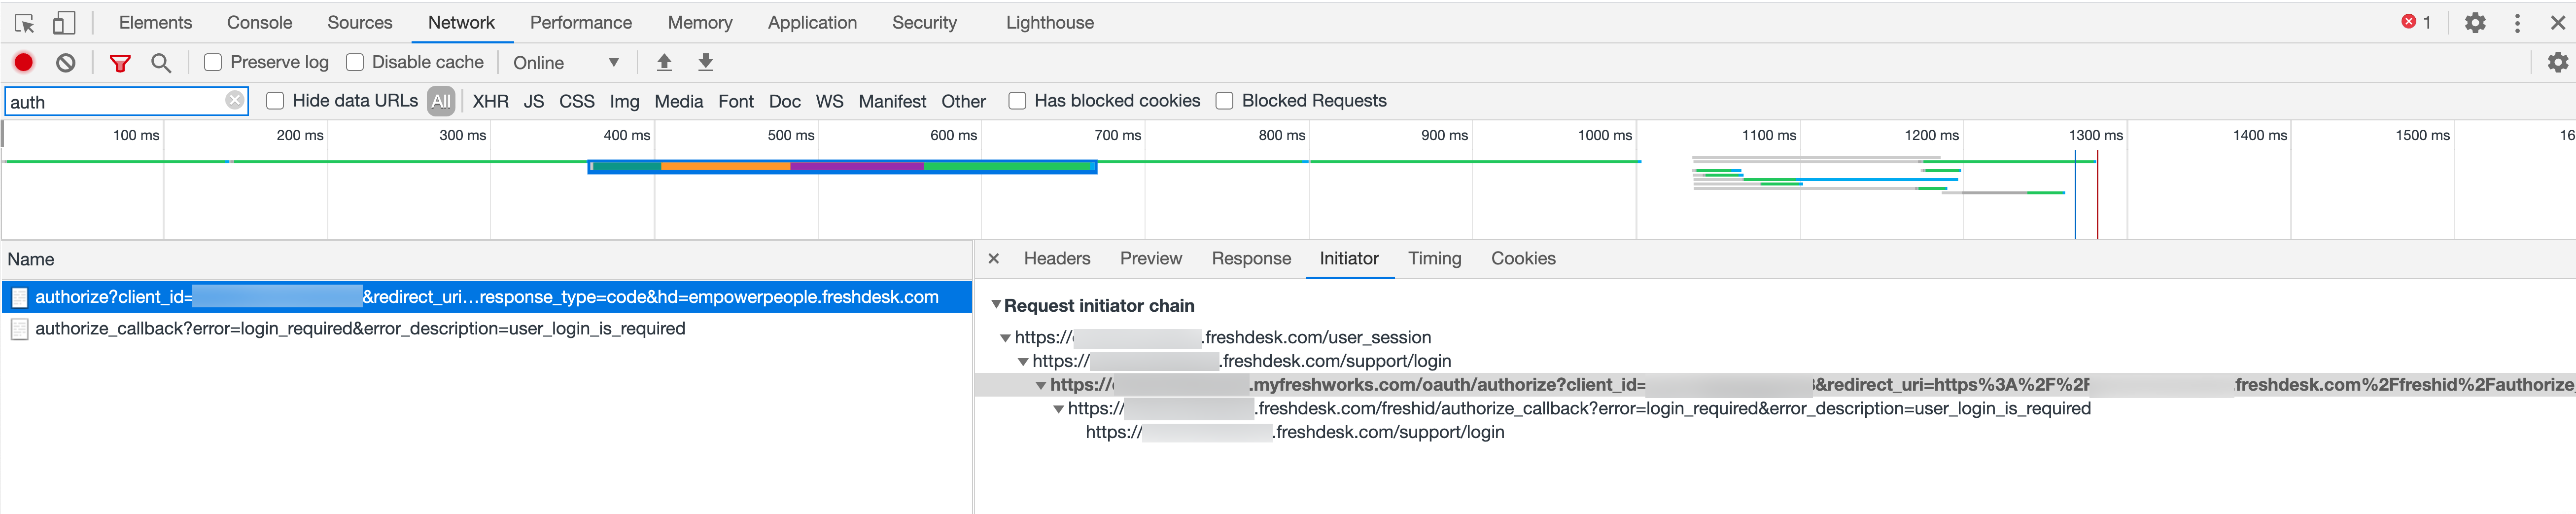Viewport: 2576px width, 514px height.
Task: Click the import HAR upload arrow
Action: [664, 62]
